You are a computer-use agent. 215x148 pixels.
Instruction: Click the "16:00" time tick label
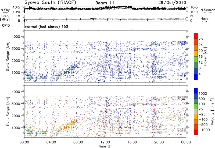pyautogui.click(x=132, y=142)
